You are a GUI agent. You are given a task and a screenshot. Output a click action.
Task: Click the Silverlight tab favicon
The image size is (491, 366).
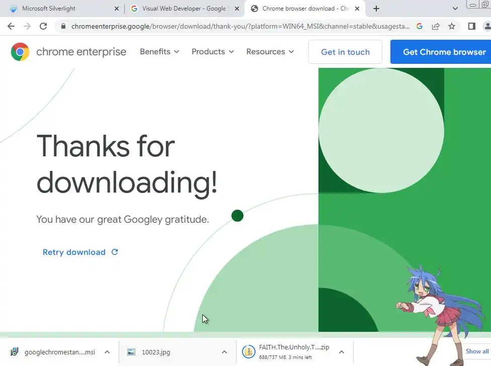pyautogui.click(x=14, y=9)
